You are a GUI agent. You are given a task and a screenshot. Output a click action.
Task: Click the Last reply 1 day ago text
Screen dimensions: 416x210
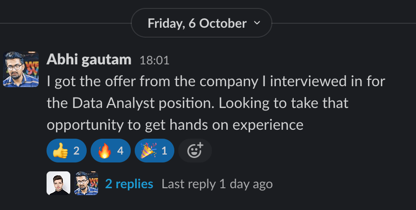[x=217, y=184]
